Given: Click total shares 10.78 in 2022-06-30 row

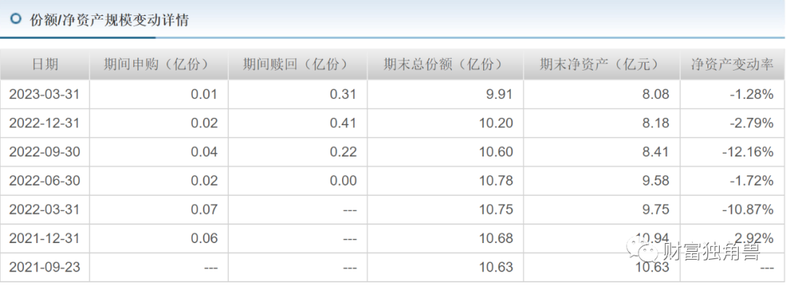Looking at the screenshot, I should [x=496, y=180].
